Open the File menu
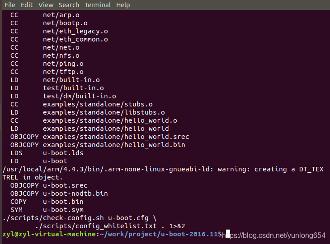The image size is (330, 244). coord(10,5)
